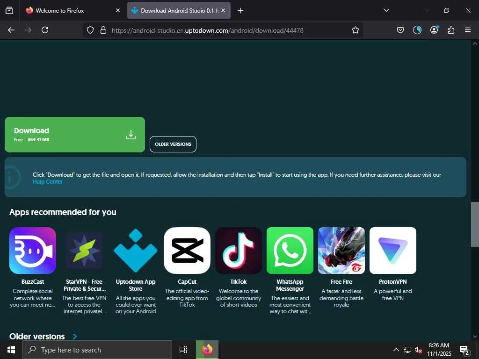Open the notification center icon
479x359 pixels.
(464, 350)
